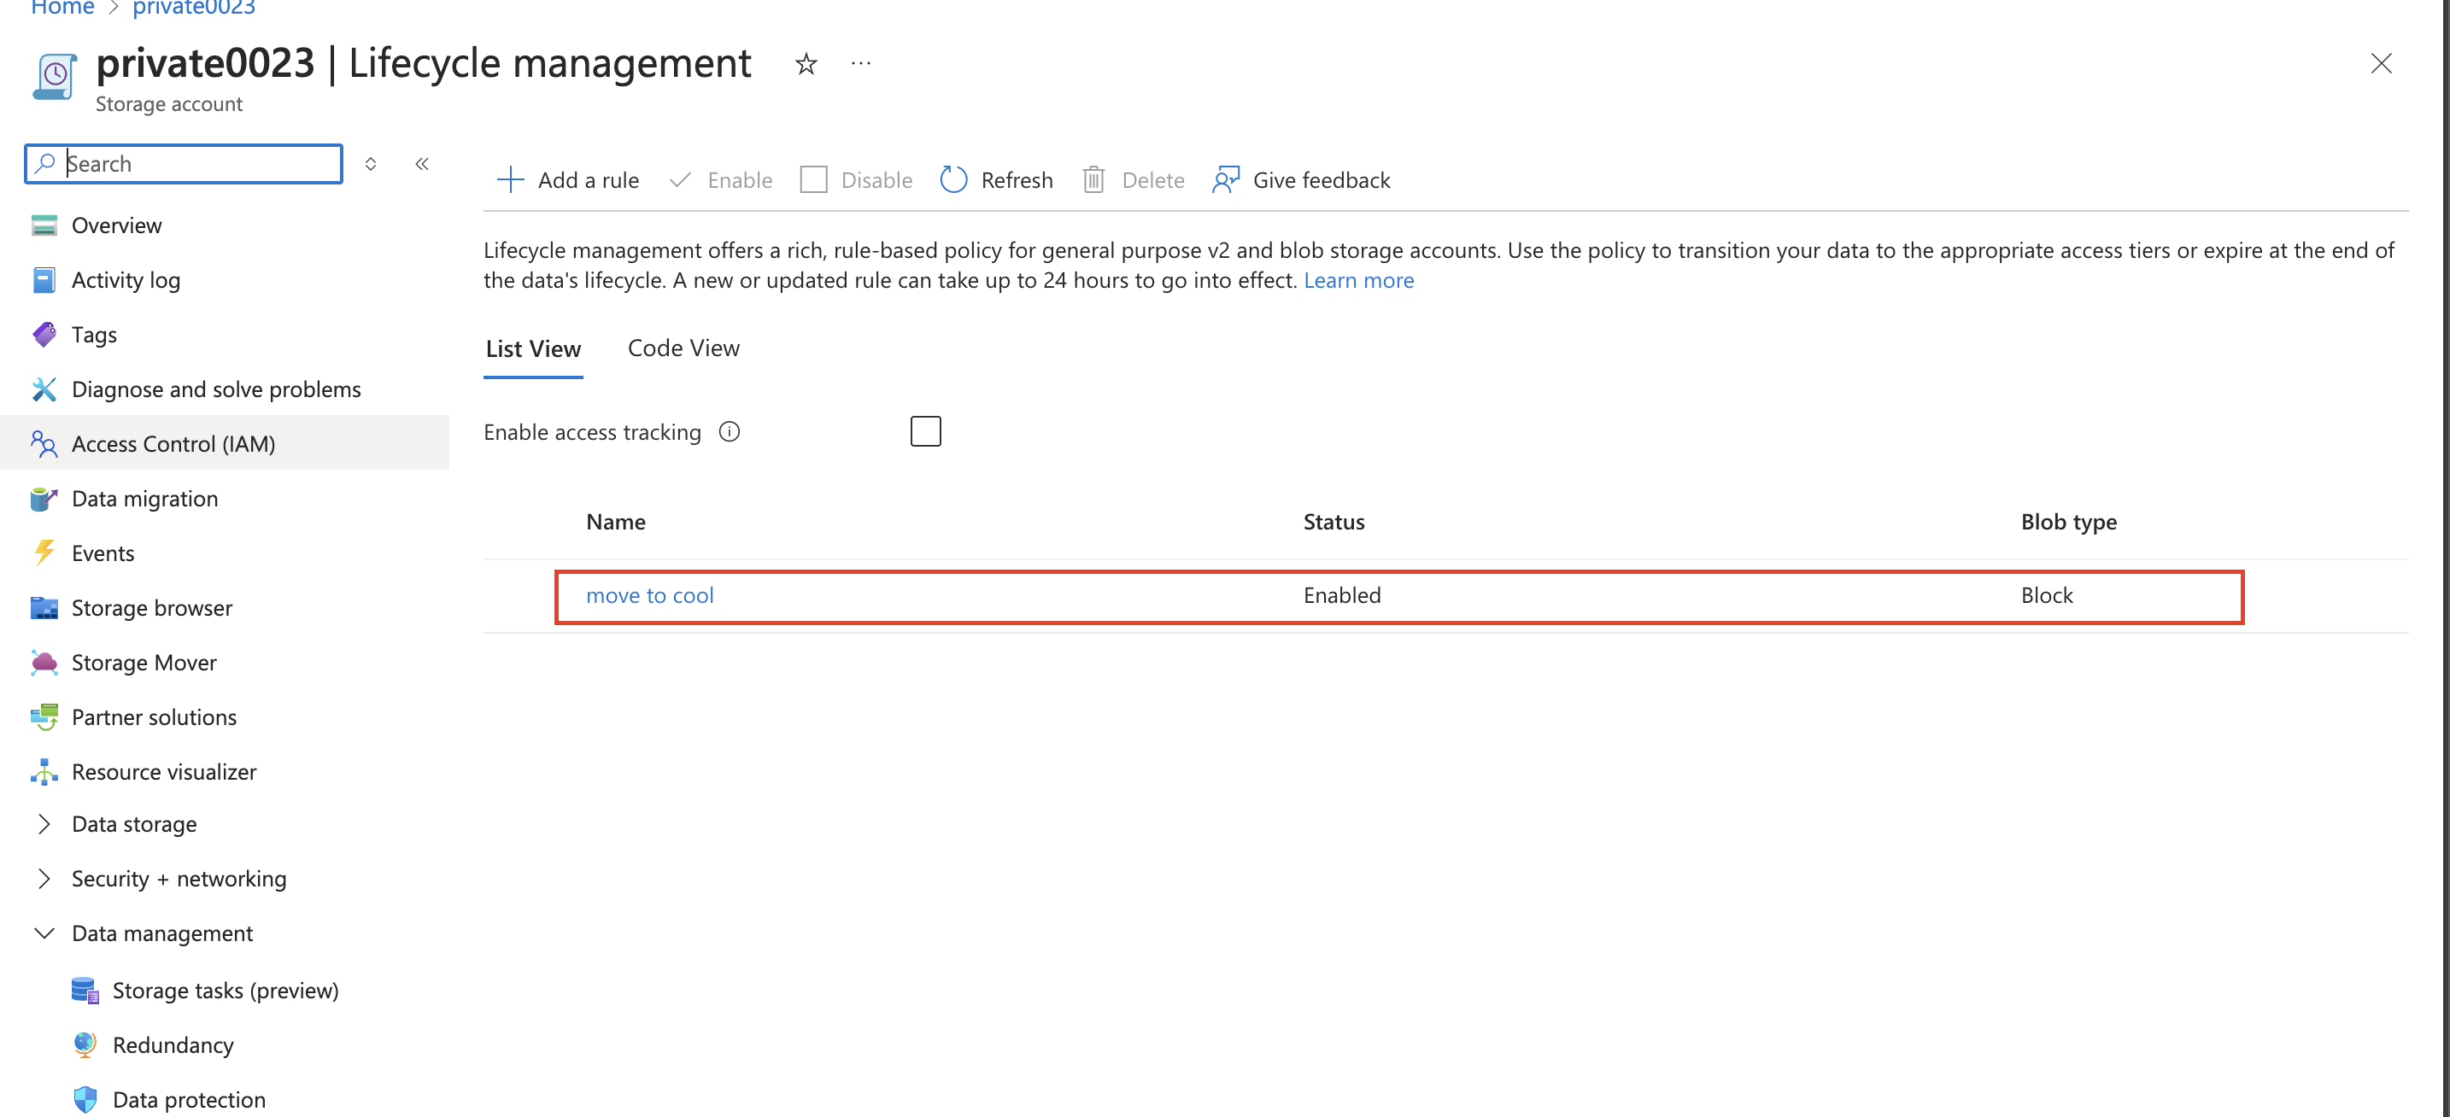Click the Give feedback person icon
The height and width of the screenshot is (1117, 2450).
tap(1226, 179)
